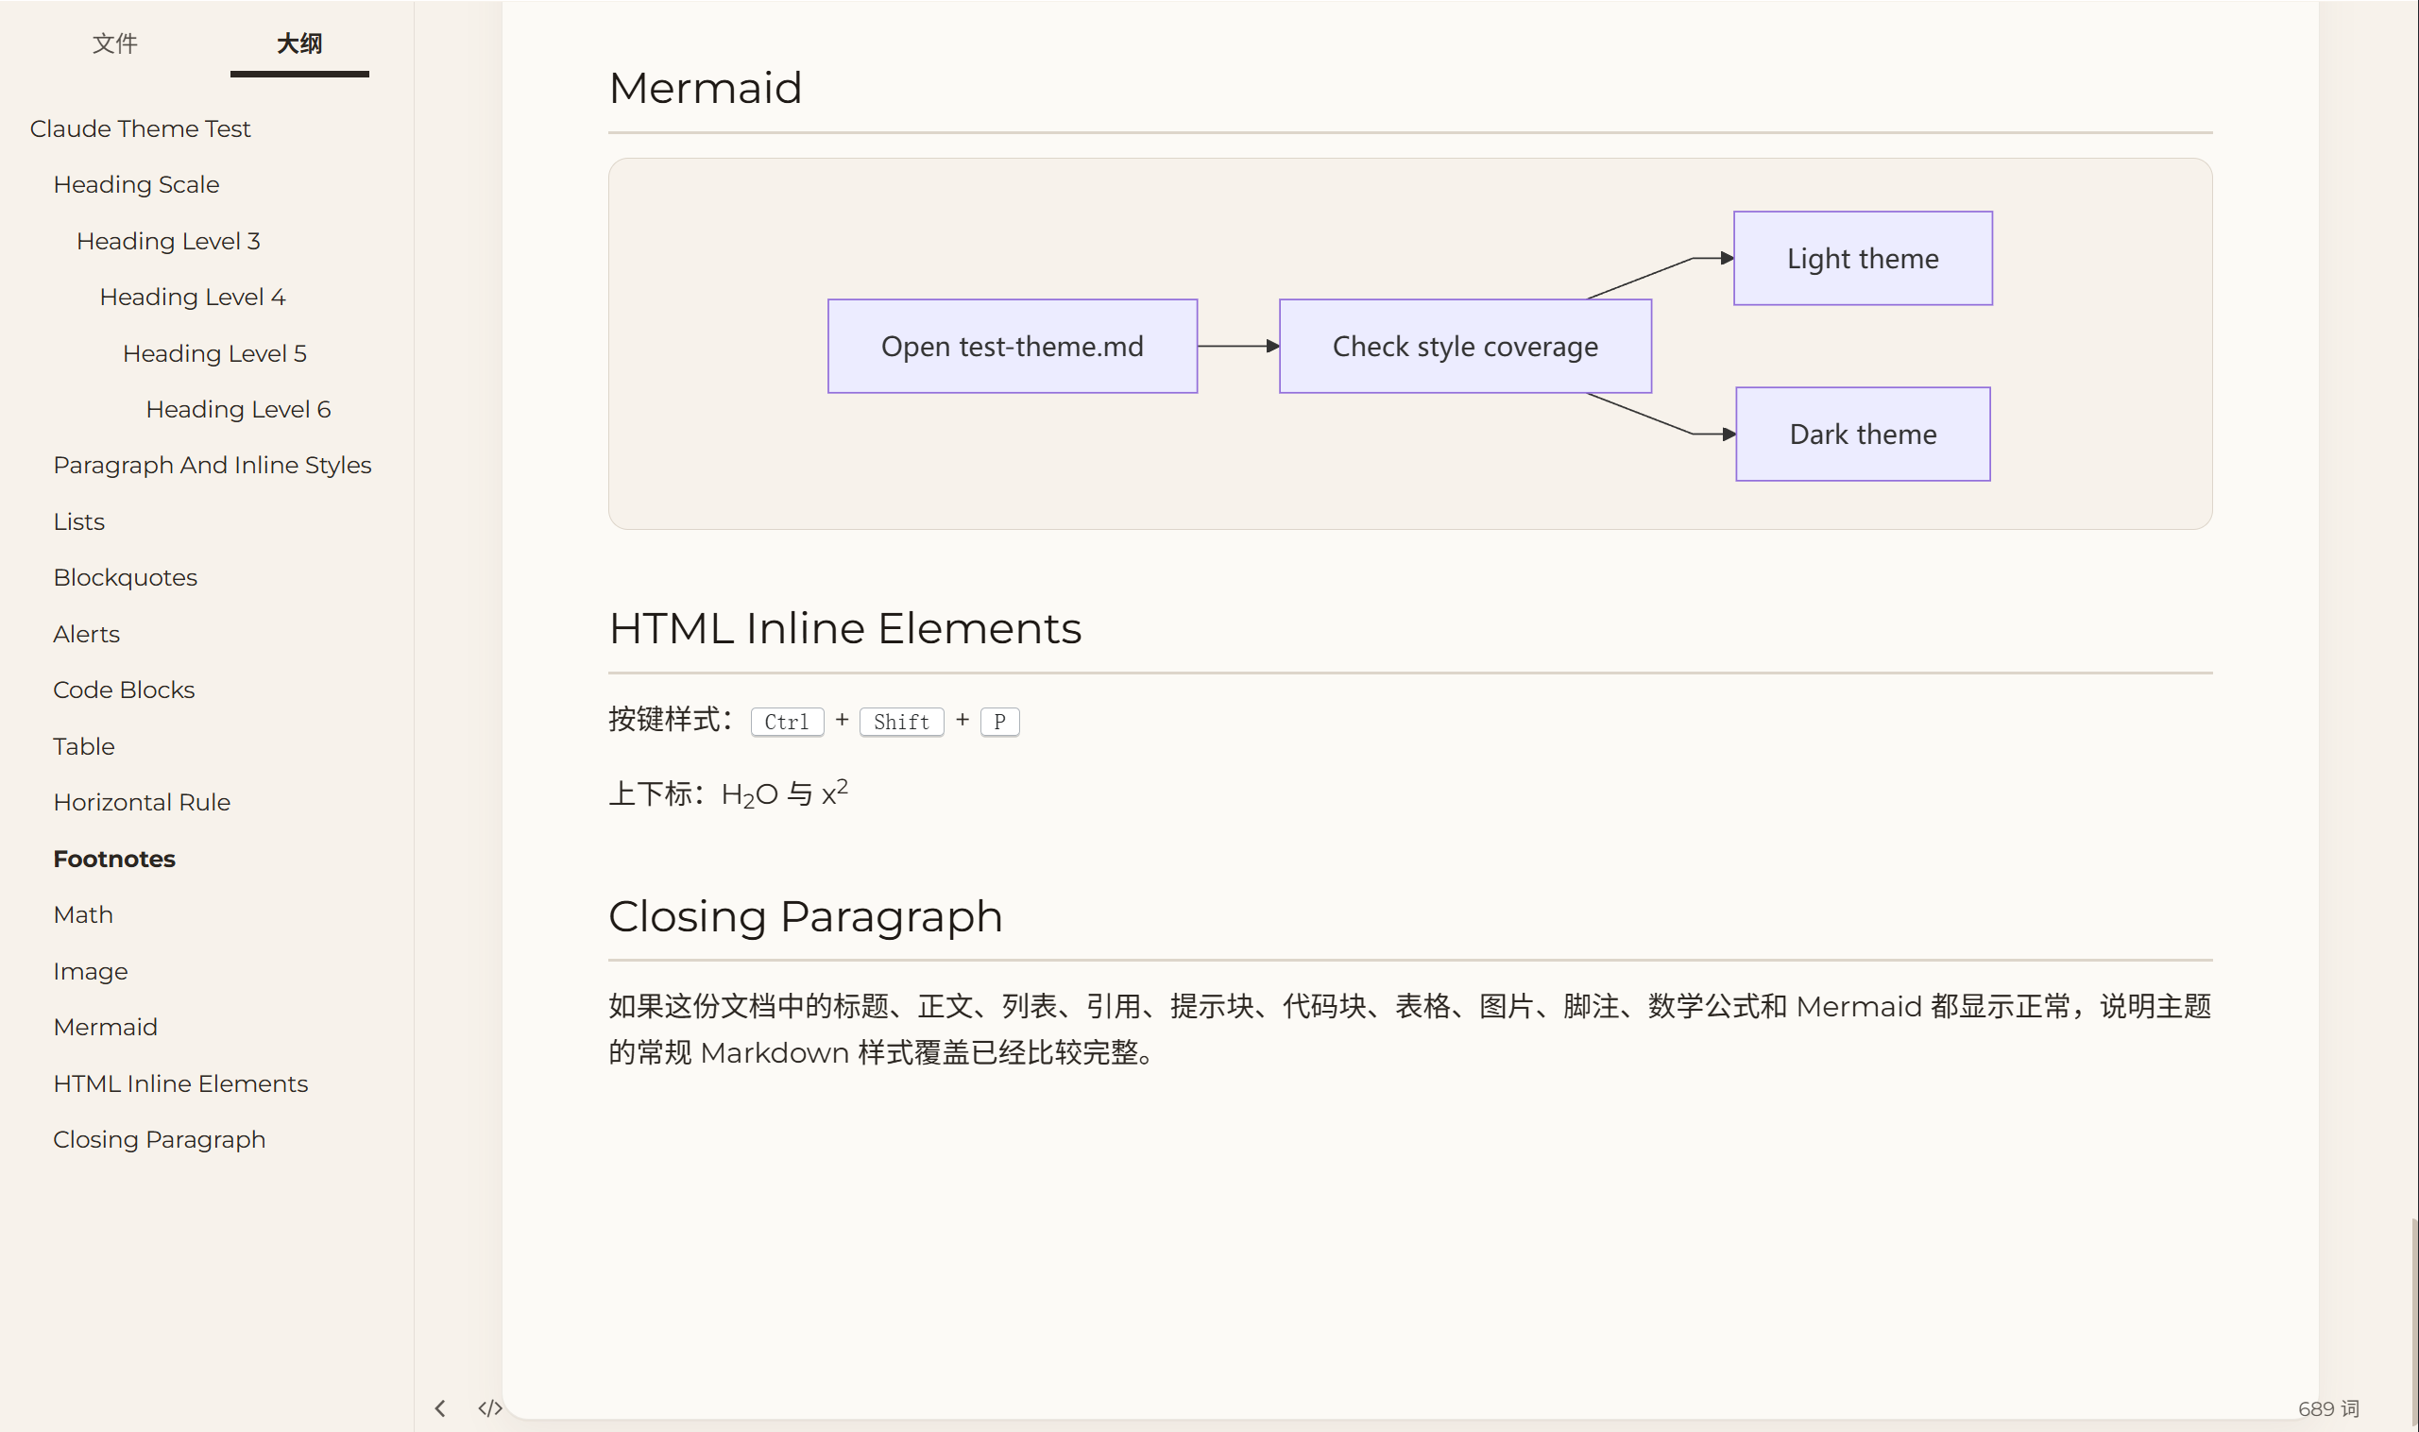
Task: Switch to the 文件 tab
Action: [115, 43]
